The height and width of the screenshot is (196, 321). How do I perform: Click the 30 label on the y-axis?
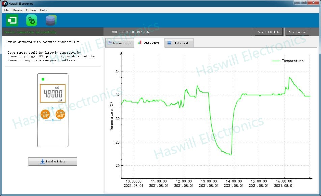pos(118,118)
